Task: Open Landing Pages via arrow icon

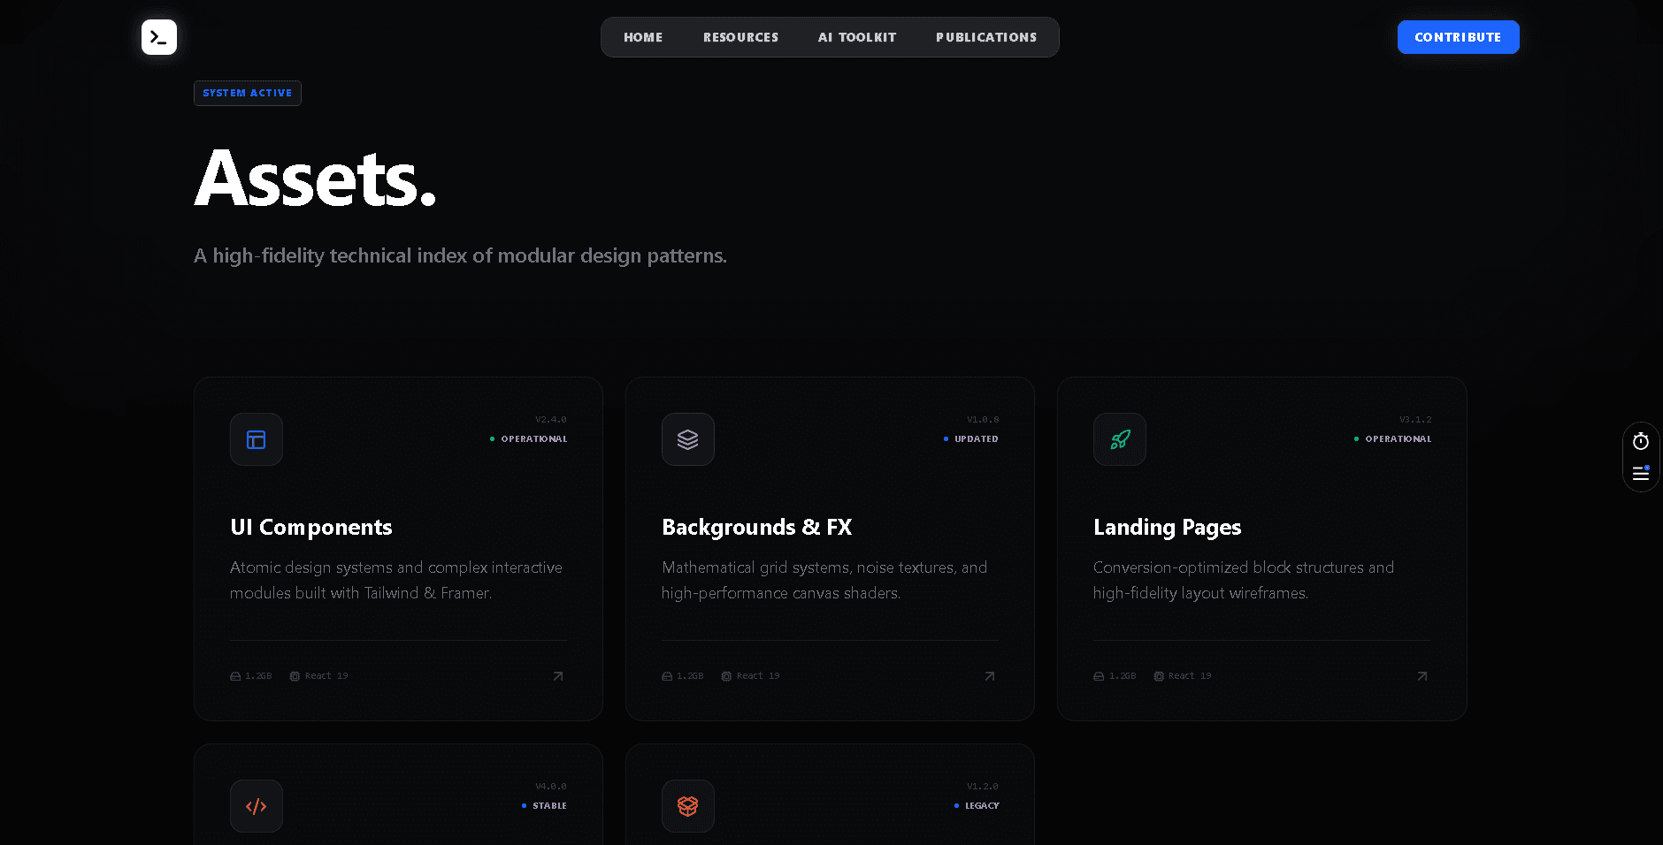Action: click(x=1422, y=676)
